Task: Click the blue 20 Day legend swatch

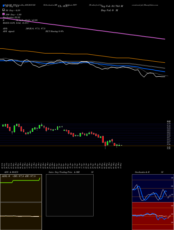Action: 3,6
